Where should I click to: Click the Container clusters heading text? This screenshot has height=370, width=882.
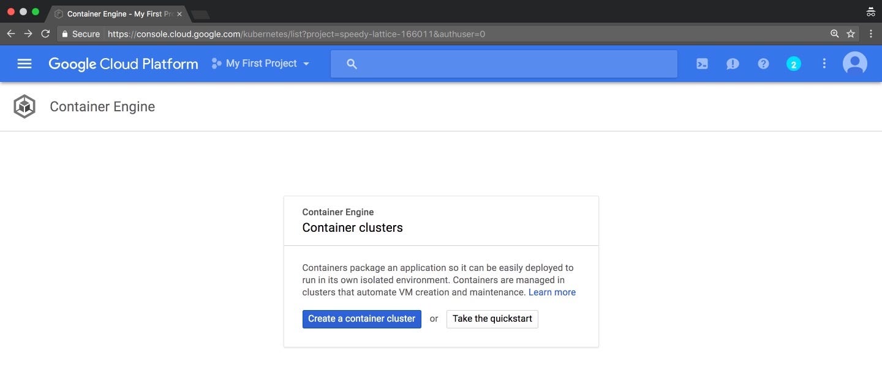(352, 228)
